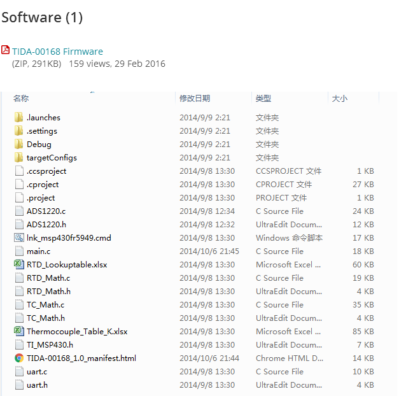This screenshot has height=396, width=399.
Task: Select the folder name Debug
Action: (x=39, y=144)
